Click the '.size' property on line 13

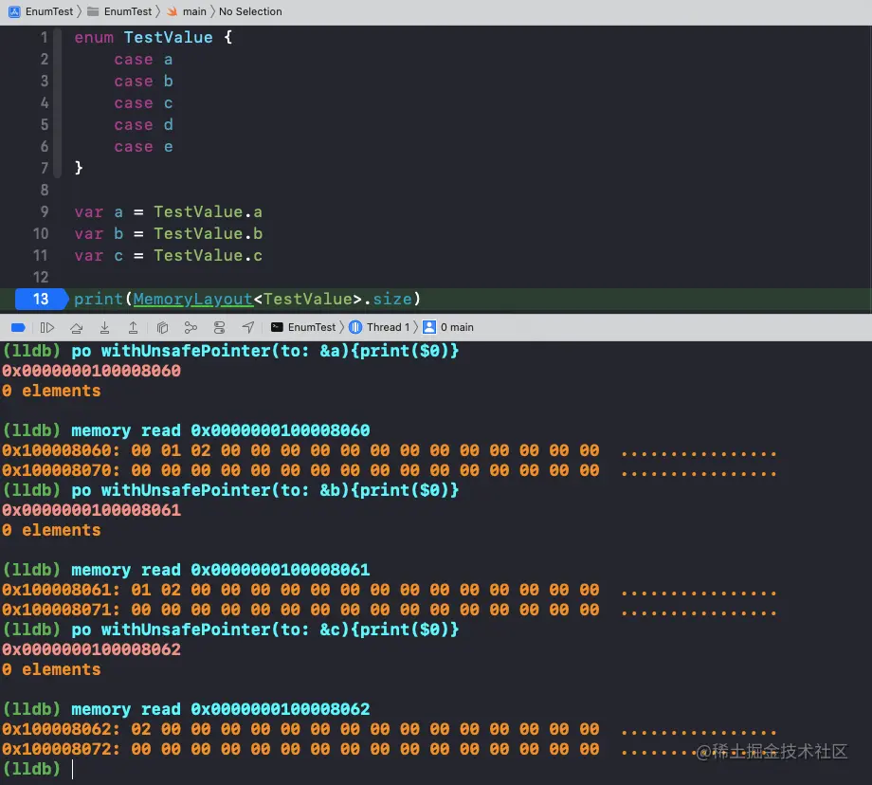click(x=388, y=299)
